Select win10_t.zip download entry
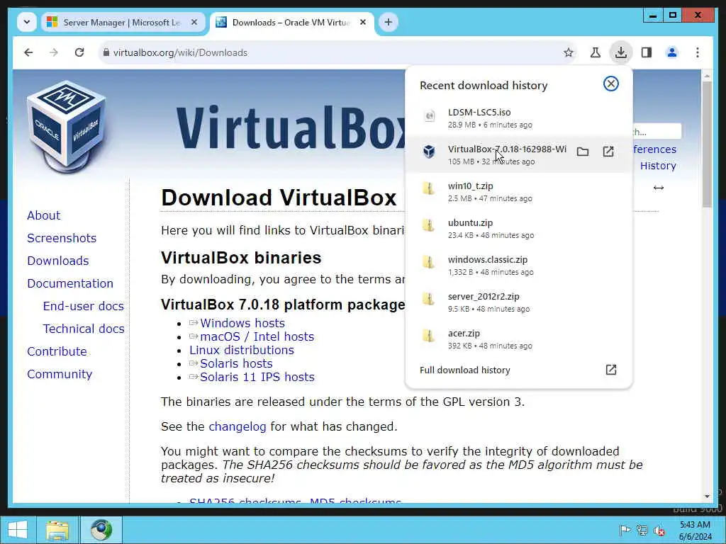726x544 pixels. point(518,191)
